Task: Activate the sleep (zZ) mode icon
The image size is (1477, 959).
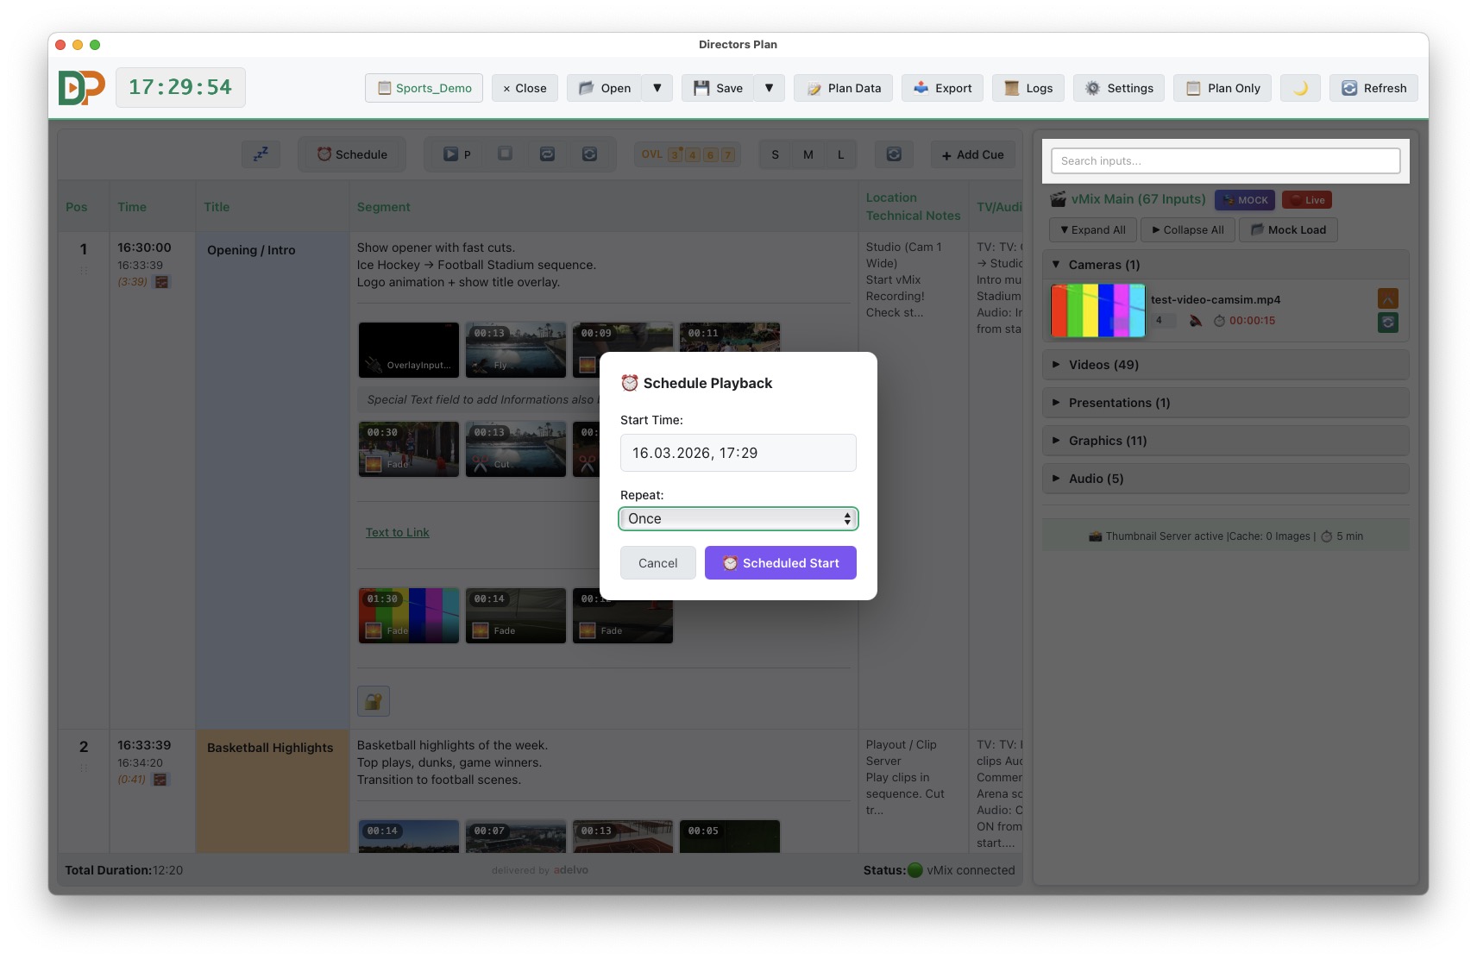Action: coord(261,154)
